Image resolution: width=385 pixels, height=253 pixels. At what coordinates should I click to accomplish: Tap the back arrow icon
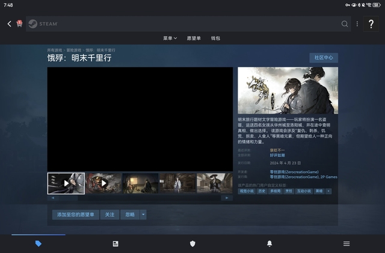(x=9, y=24)
